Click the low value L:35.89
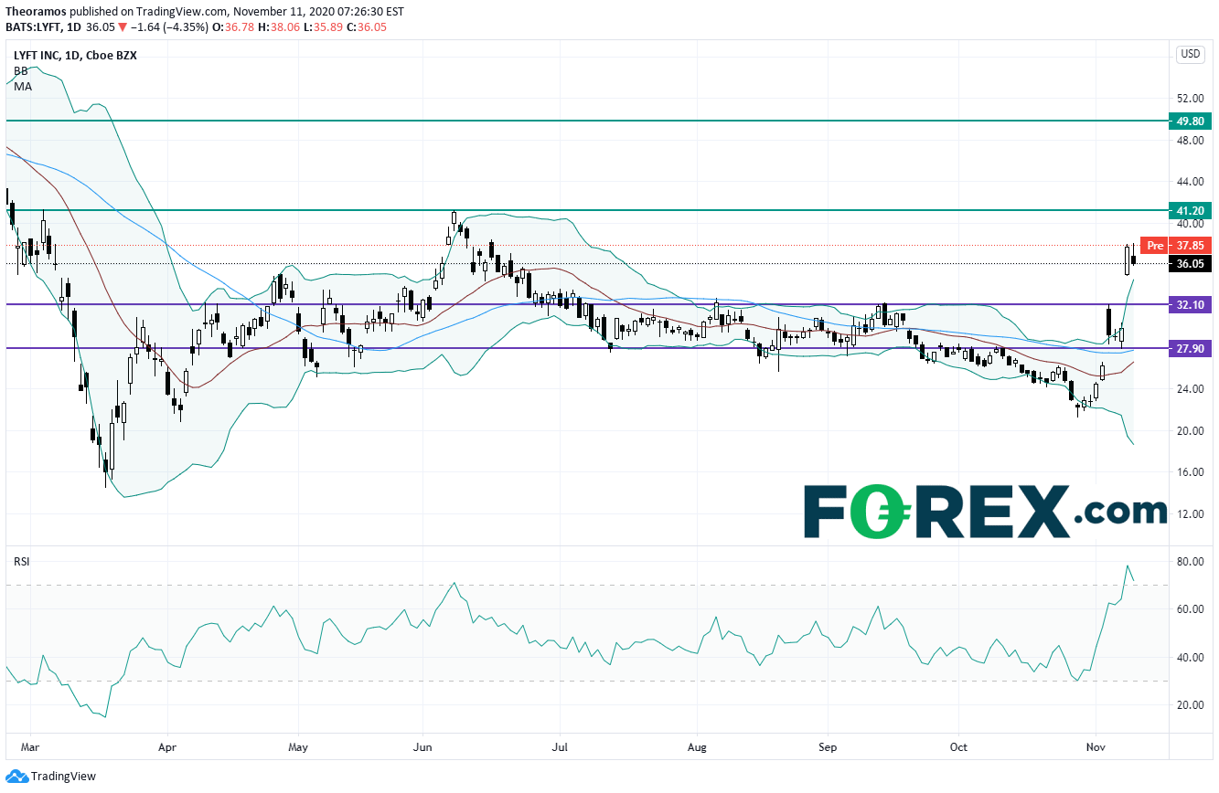The height and width of the screenshot is (793, 1219). point(325,26)
